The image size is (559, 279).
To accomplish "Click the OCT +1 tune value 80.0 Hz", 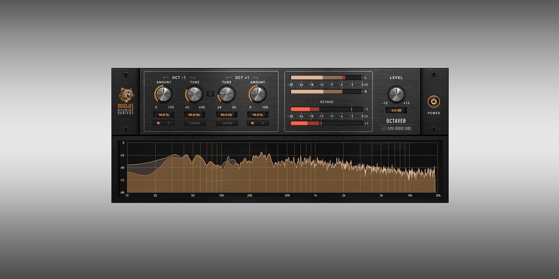I will pos(226,115).
